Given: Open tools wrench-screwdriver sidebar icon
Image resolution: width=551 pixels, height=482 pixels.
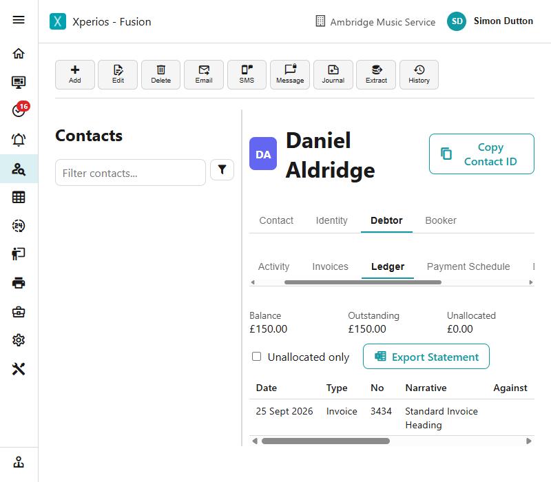Looking at the screenshot, I should click(19, 369).
